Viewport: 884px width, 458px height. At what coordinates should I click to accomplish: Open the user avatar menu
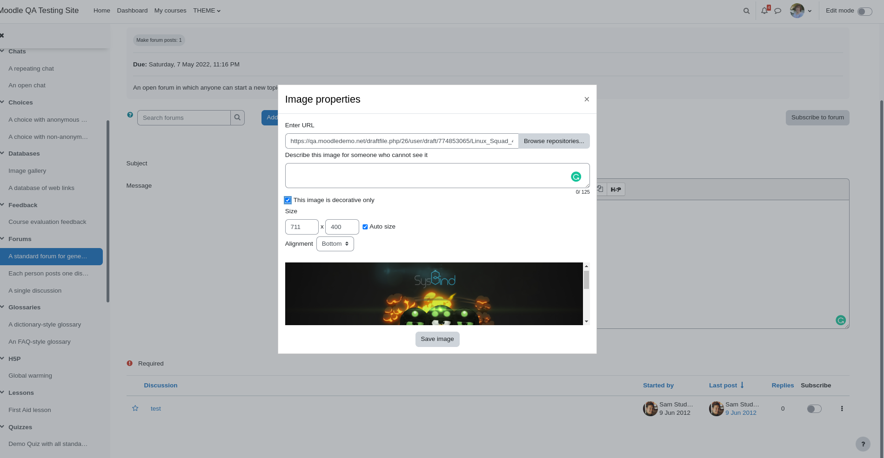tap(801, 11)
